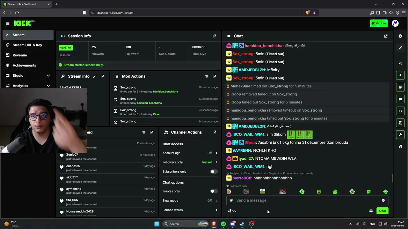408x229 pixels.
Task: Reload the page
Action: pos(17,13)
